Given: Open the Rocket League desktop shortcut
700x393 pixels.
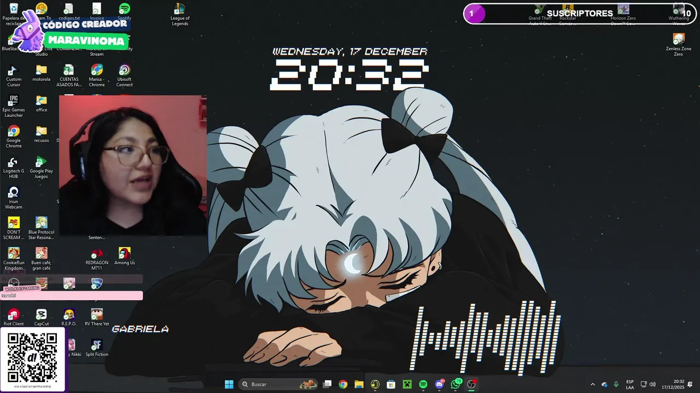Looking at the screenshot, I should click(x=97, y=283).
